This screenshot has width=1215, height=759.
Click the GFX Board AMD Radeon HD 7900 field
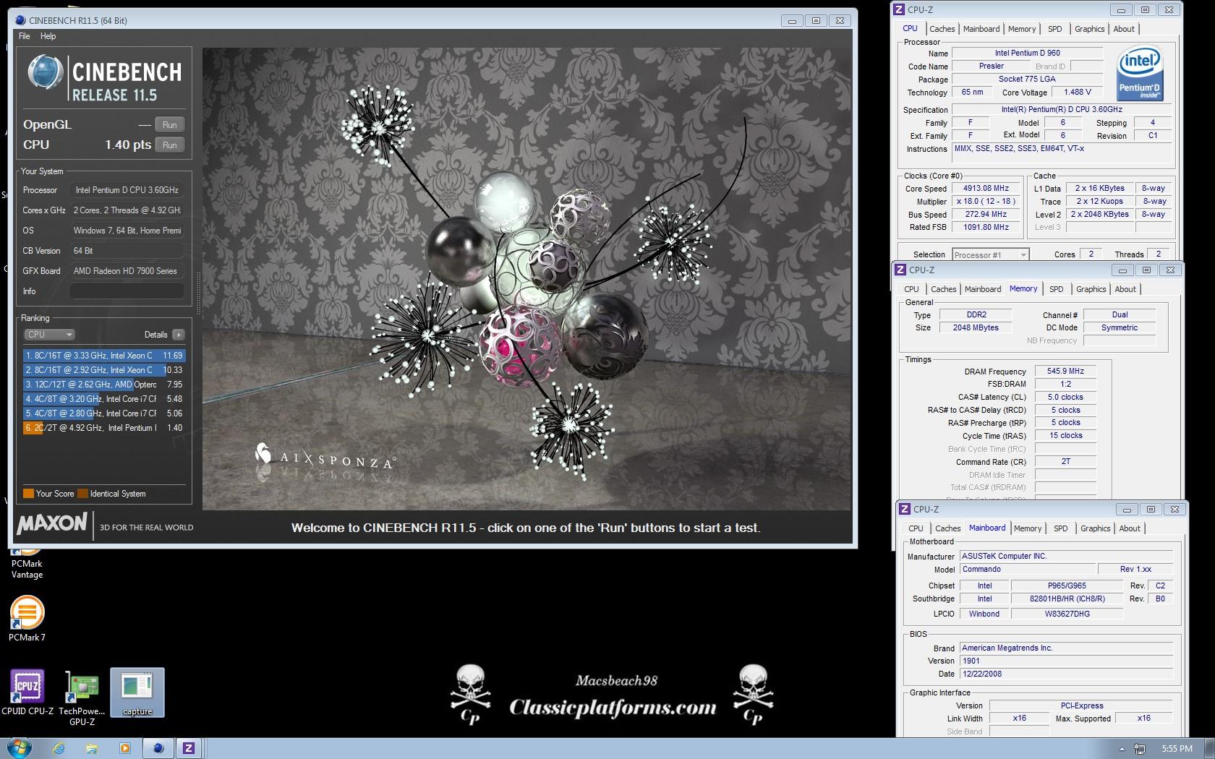[x=127, y=271]
